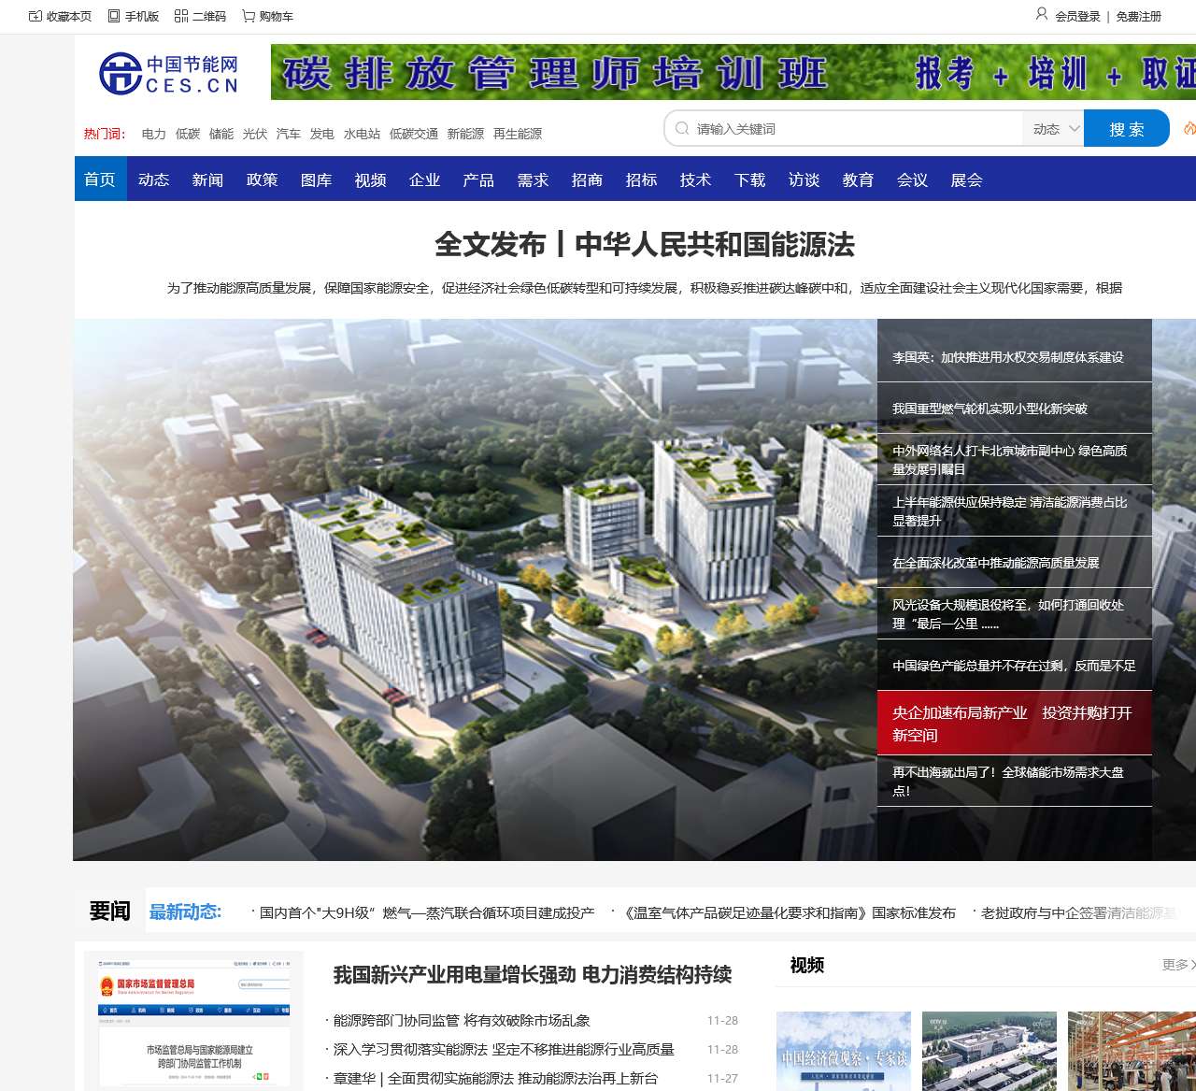
Task: Click the hot keyword 再生能源
Action: (x=518, y=134)
